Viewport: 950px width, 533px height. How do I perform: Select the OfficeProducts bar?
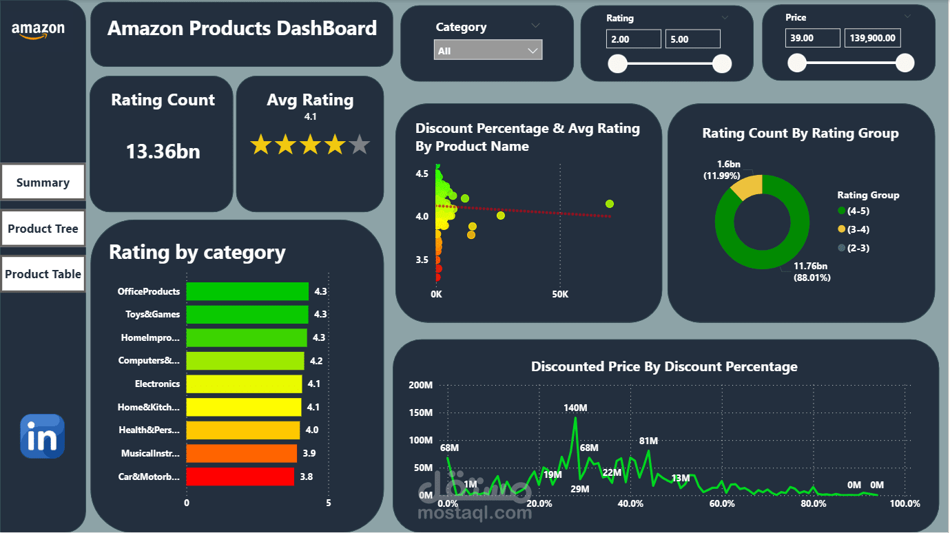tap(247, 291)
